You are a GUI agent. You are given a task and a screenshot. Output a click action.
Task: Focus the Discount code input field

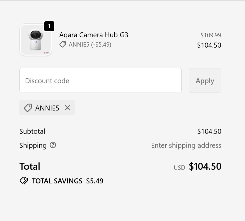(100, 81)
